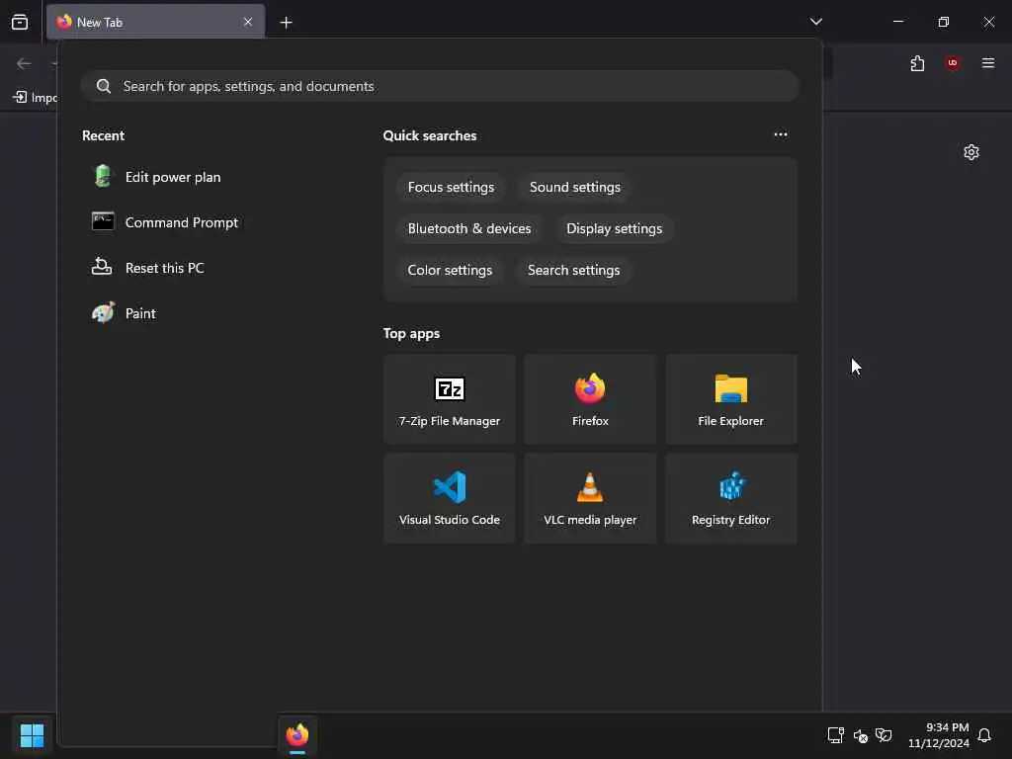Open VLC media player tile
Viewport: 1012px width, 759px height.
click(x=590, y=498)
